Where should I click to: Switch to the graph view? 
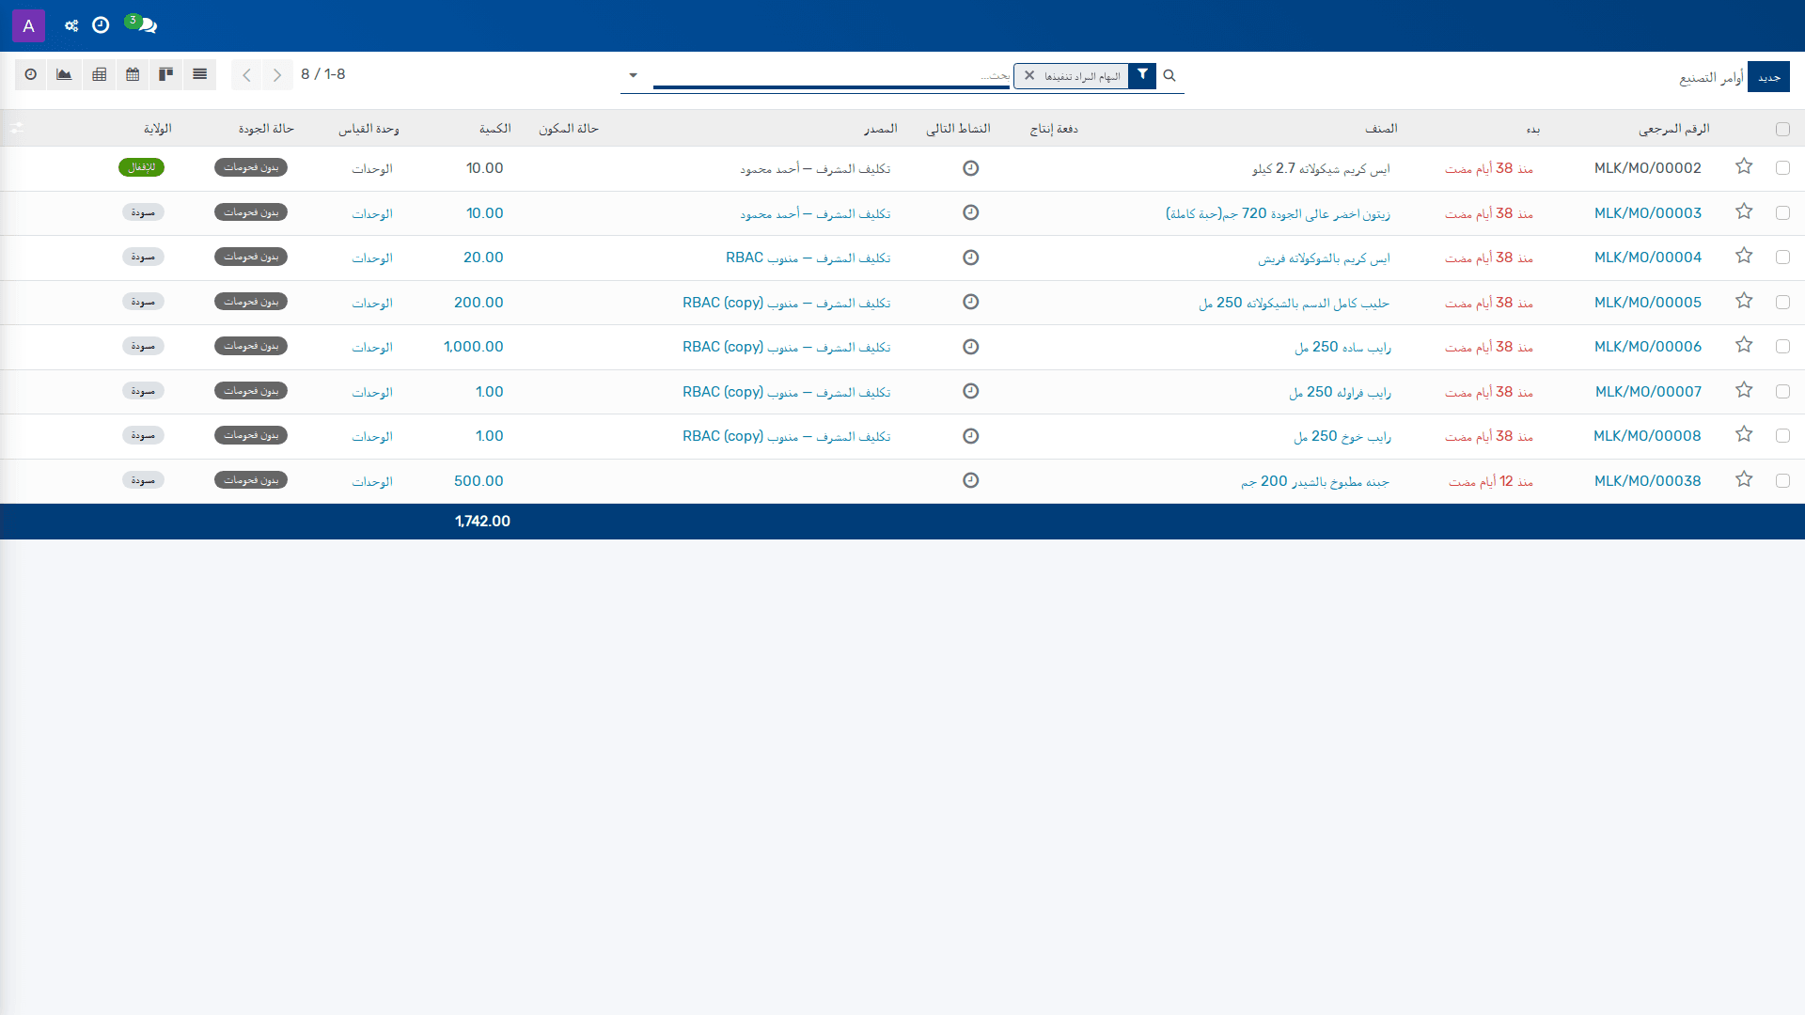[x=64, y=74]
